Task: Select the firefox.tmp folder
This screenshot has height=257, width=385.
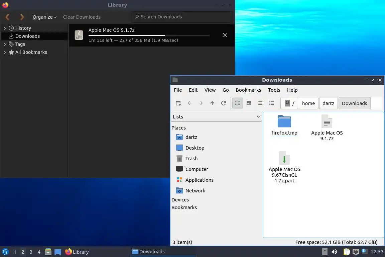Action: (x=284, y=125)
